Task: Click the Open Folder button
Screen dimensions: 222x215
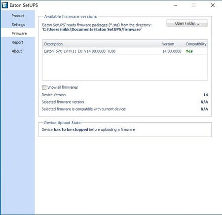Action: [x=187, y=23]
